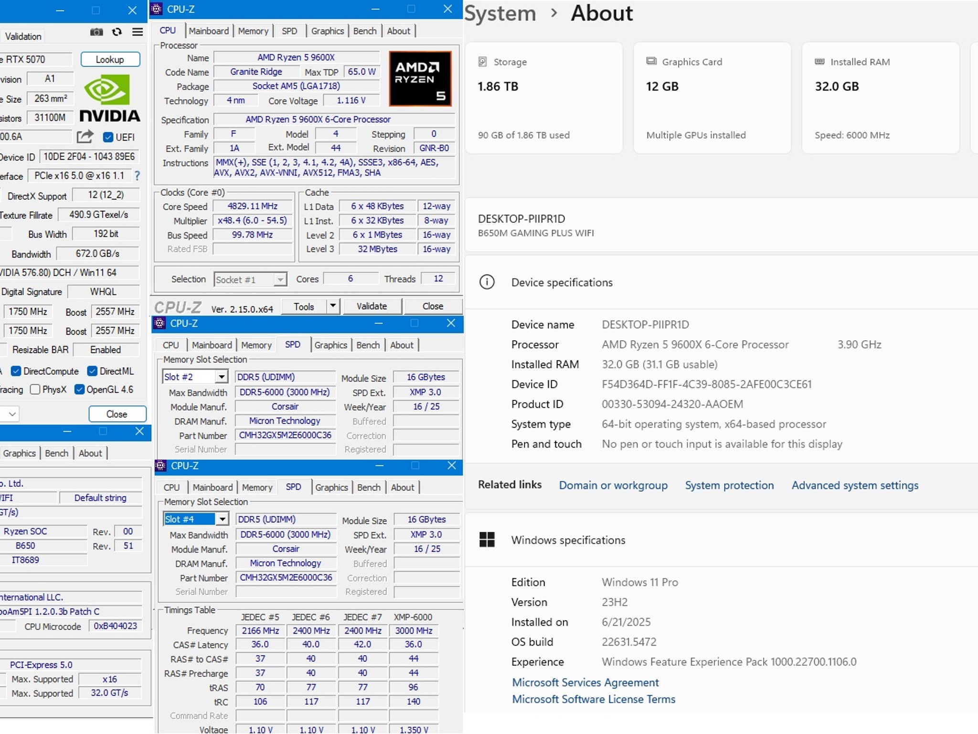978x734 pixels.
Task: Open the GPU-Z hamburger menu icon
Action: 138,32
